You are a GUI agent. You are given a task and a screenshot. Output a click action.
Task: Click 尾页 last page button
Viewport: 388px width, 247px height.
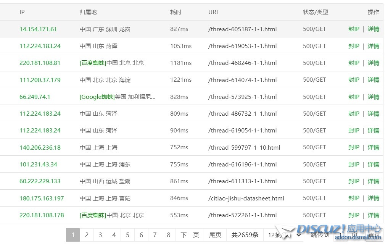coord(215,235)
